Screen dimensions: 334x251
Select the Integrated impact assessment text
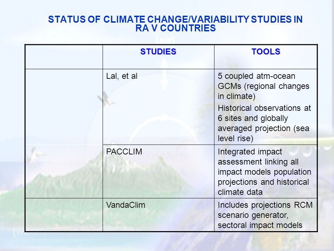point(264,172)
